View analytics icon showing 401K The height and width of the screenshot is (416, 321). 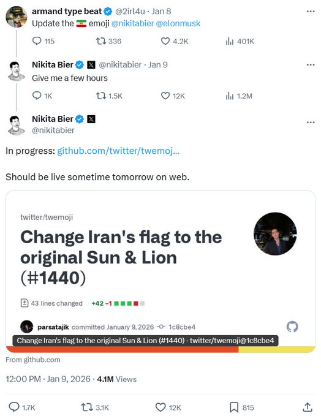pos(230,41)
